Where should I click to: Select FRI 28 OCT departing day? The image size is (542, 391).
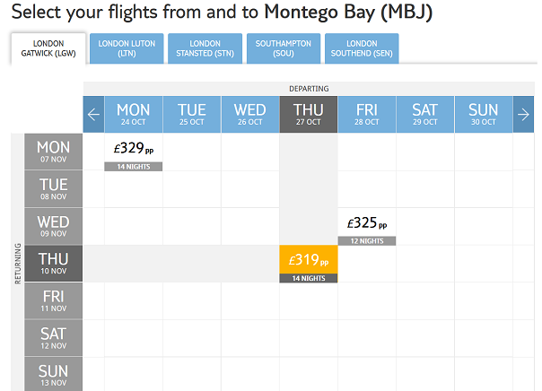(x=367, y=114)
